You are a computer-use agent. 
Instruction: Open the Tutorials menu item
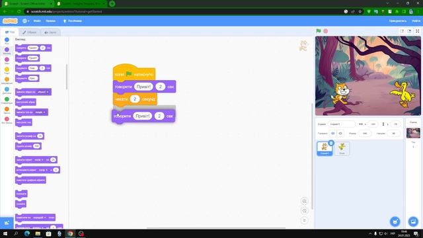(73, 20)
